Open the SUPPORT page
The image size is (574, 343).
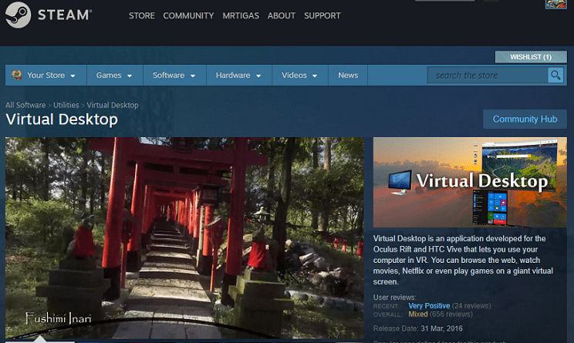(322, 15)
